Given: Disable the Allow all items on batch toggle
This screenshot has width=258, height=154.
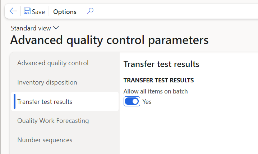Looking at the screenshot, I should [x=132, y=102].
